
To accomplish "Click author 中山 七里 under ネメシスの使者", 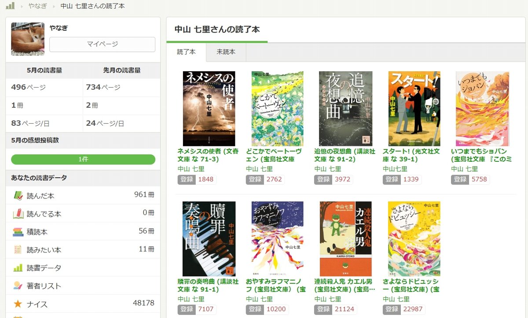I will (x=191, y=169).
